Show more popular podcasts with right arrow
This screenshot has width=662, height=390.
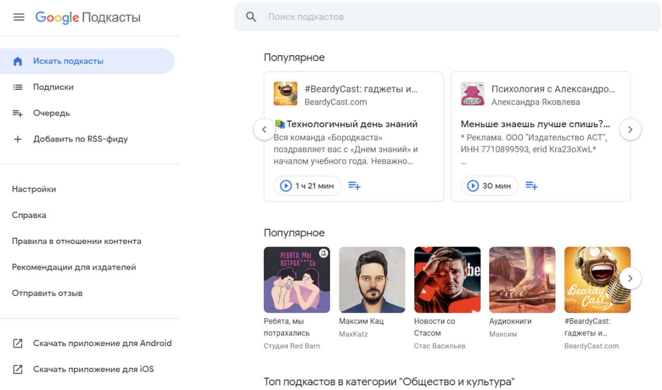(630, 278)
